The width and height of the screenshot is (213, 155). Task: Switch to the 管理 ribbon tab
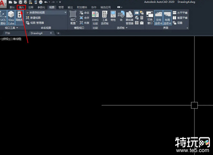coord(61,7)
